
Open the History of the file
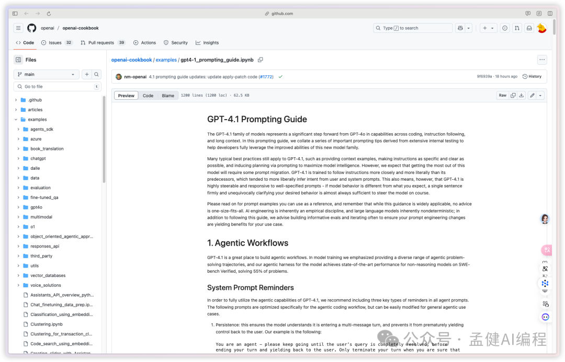[532, 77]
